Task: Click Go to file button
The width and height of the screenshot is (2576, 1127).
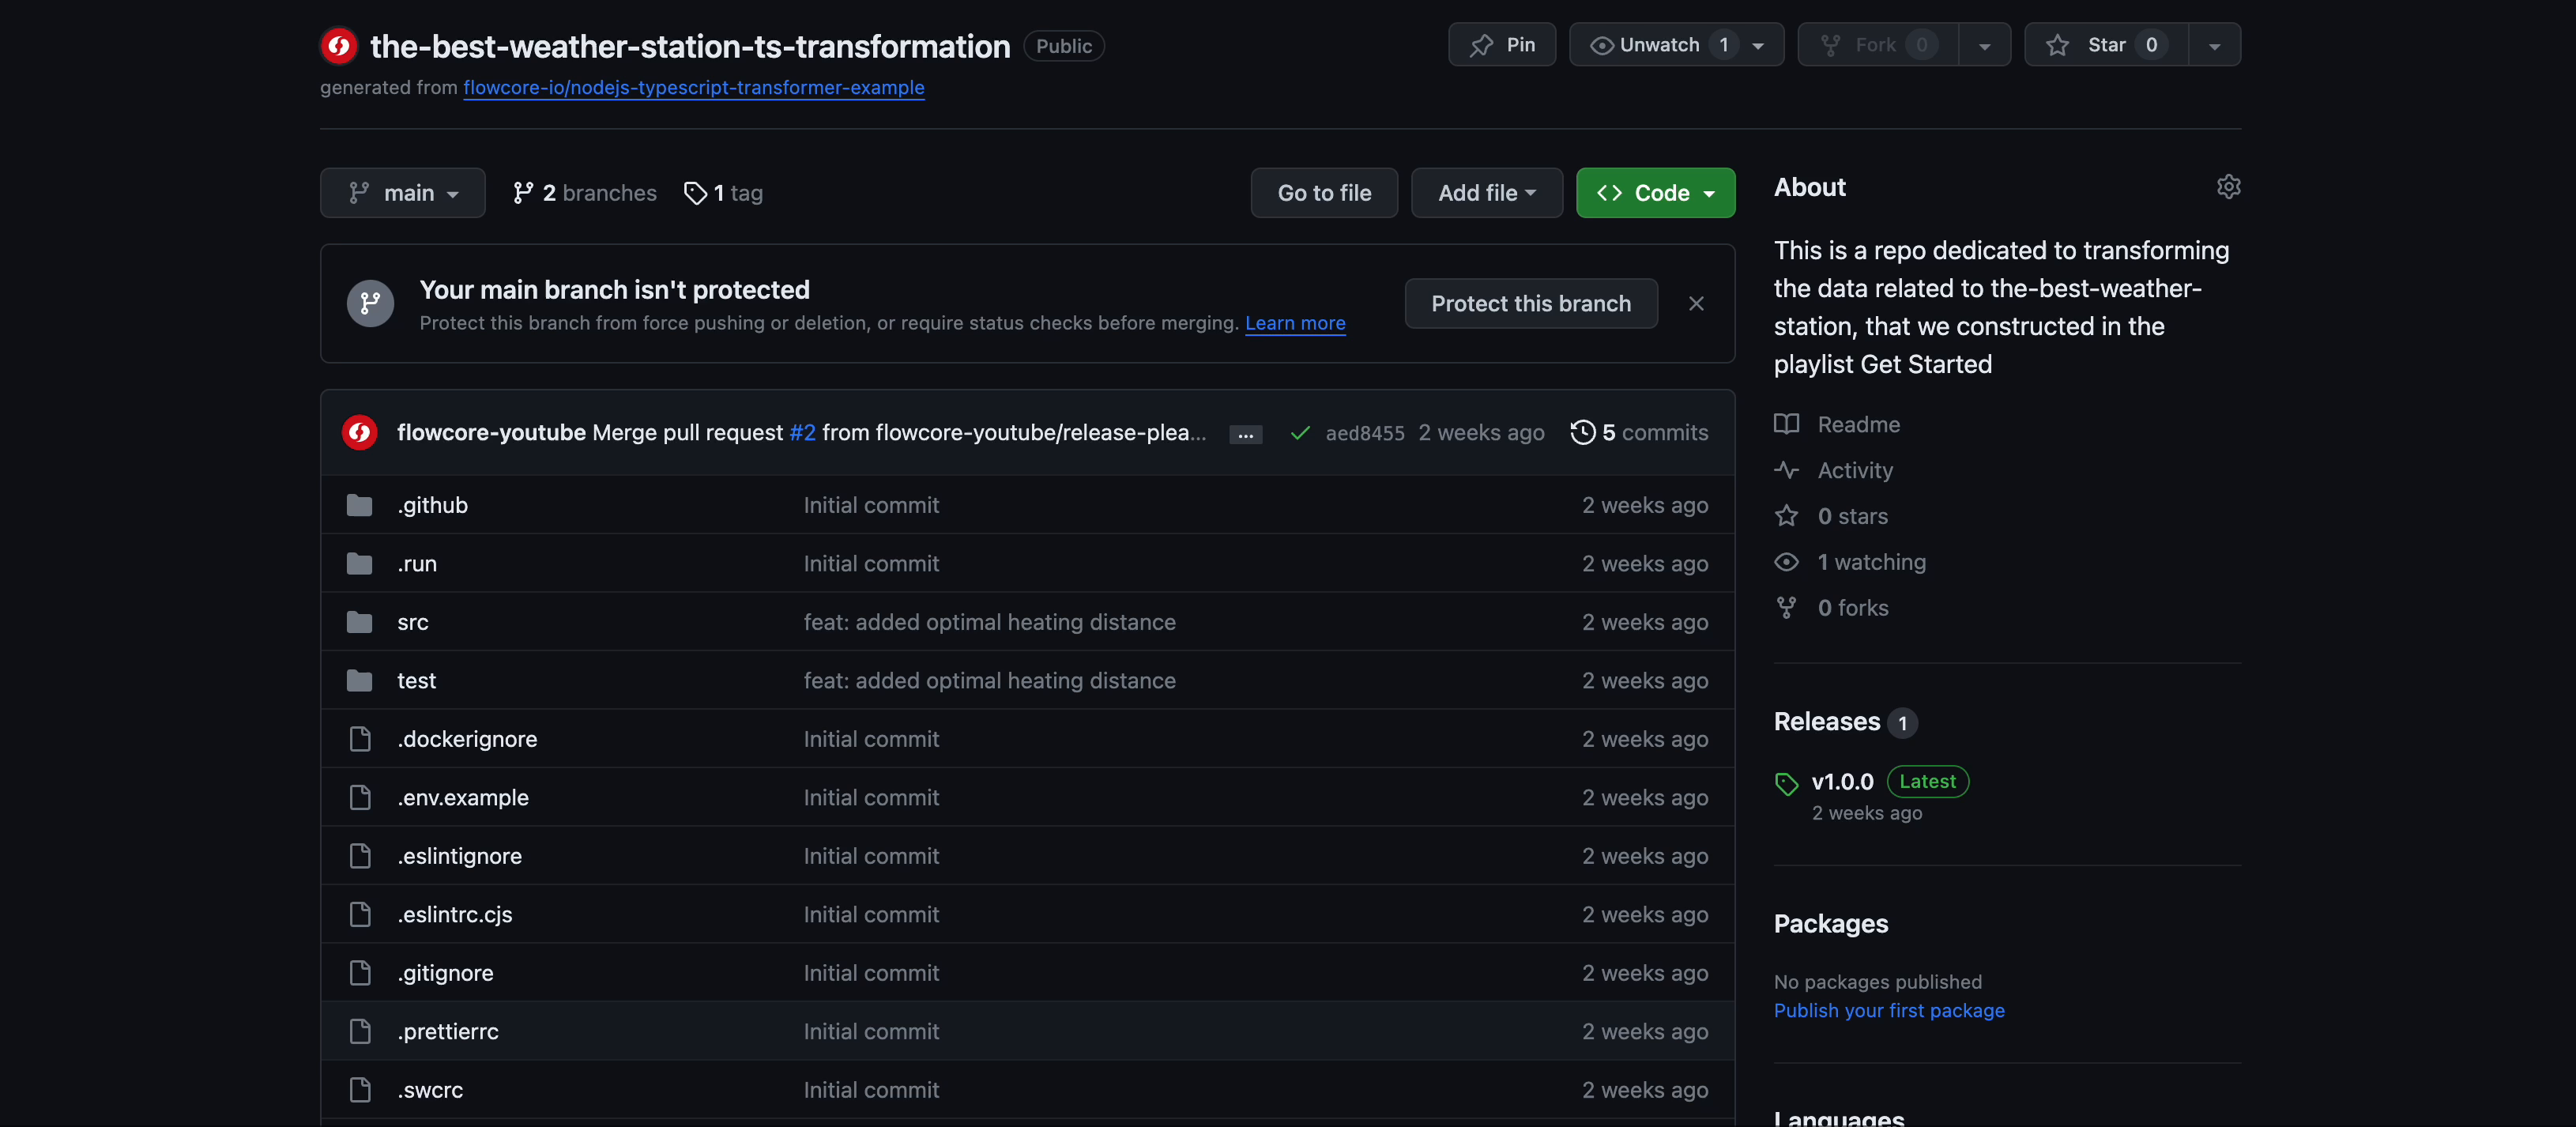Action: (x=1324, y=192)
